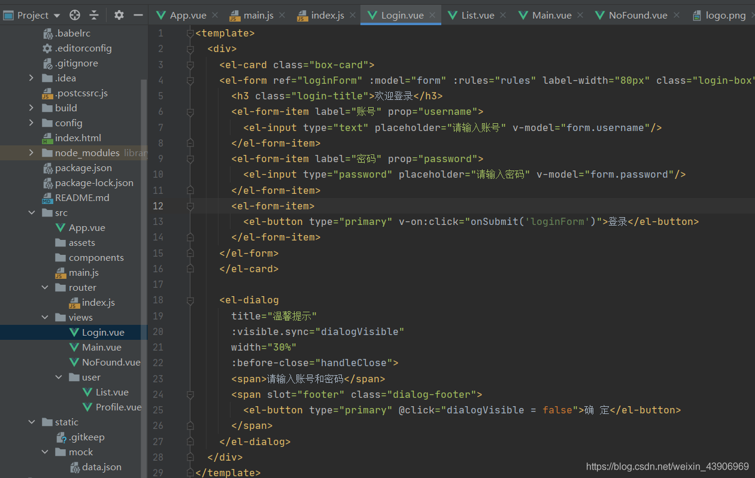755x478 pixels.
Task: Hide the Project panel with minus icon
Action: pos(138,15)
